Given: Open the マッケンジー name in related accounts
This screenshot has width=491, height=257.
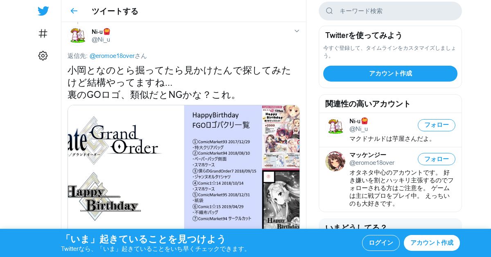Looking at the screenshot, I should [x=368, y=155].
